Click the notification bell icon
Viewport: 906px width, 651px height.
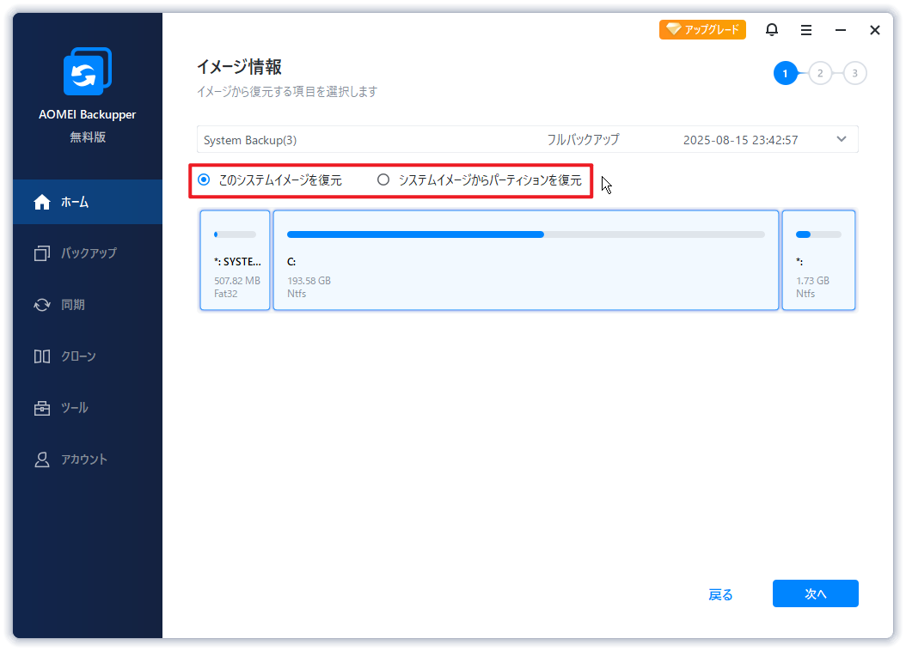pyautogui.click(x=771, y=29)
